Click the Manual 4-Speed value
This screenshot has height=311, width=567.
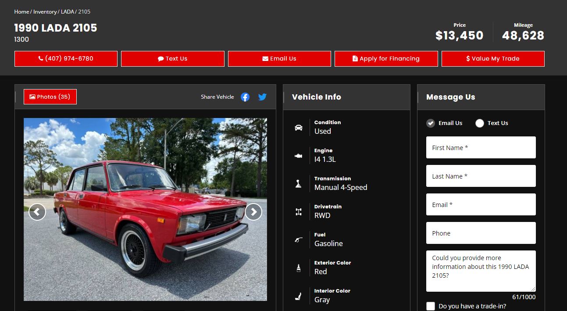[x=341, y=187]
